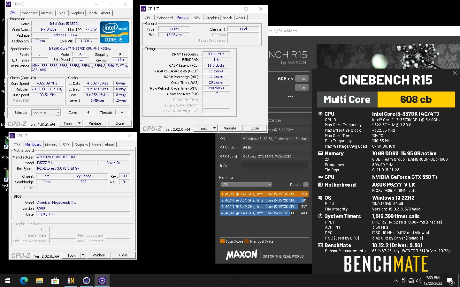
Task: Launch Microsoft Edge from the taskbar
Action: (x=24, y=281)
